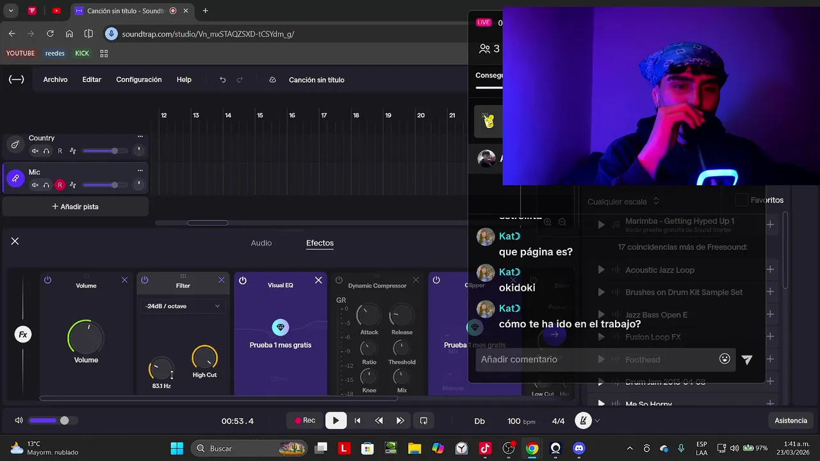820x461 pixels.
Task: Click the Country track pan knob
Action: tap(138, 151)
